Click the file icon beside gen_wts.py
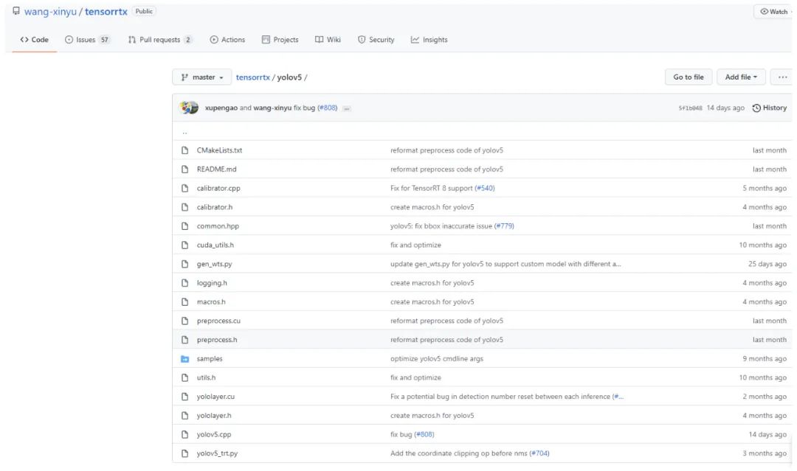 [x=185, y=264]
